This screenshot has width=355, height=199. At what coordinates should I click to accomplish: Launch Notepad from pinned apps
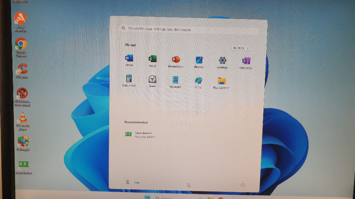pos(175,80)
